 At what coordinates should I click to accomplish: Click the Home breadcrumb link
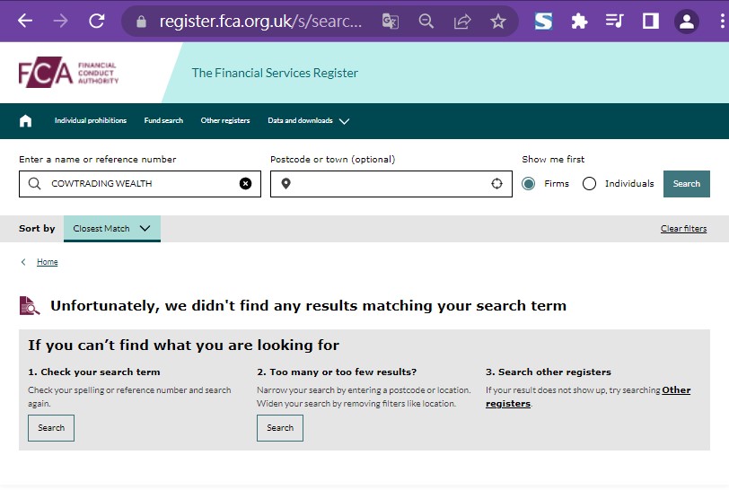click(x=47, y=262)
